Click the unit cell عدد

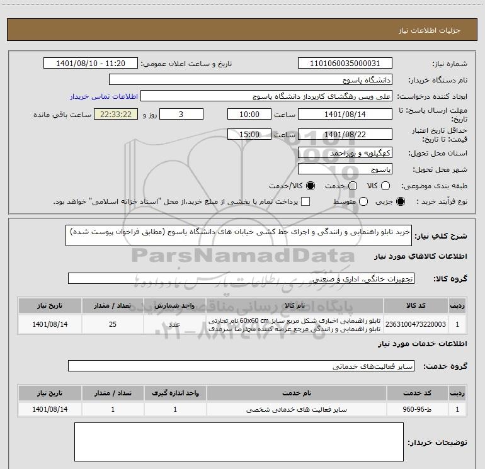174,324
